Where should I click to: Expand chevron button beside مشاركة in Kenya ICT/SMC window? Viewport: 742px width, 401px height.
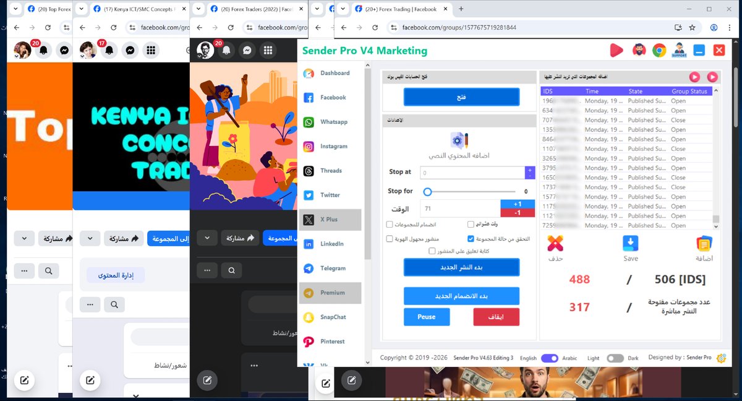point(90,238)
